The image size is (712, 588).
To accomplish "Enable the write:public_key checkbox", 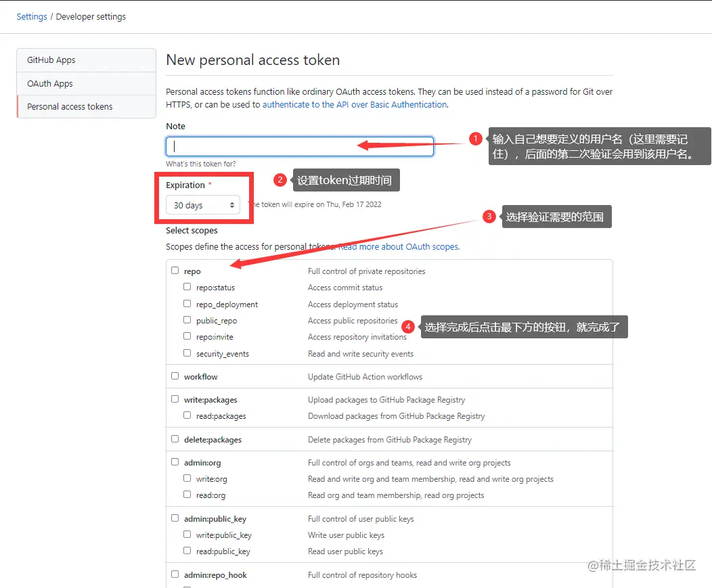I will click(x=187, y=535).
